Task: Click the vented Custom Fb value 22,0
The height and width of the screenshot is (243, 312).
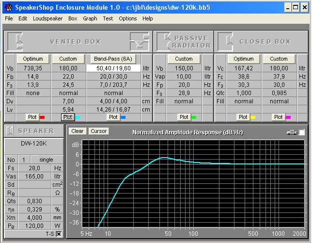Action: [68, 77]
